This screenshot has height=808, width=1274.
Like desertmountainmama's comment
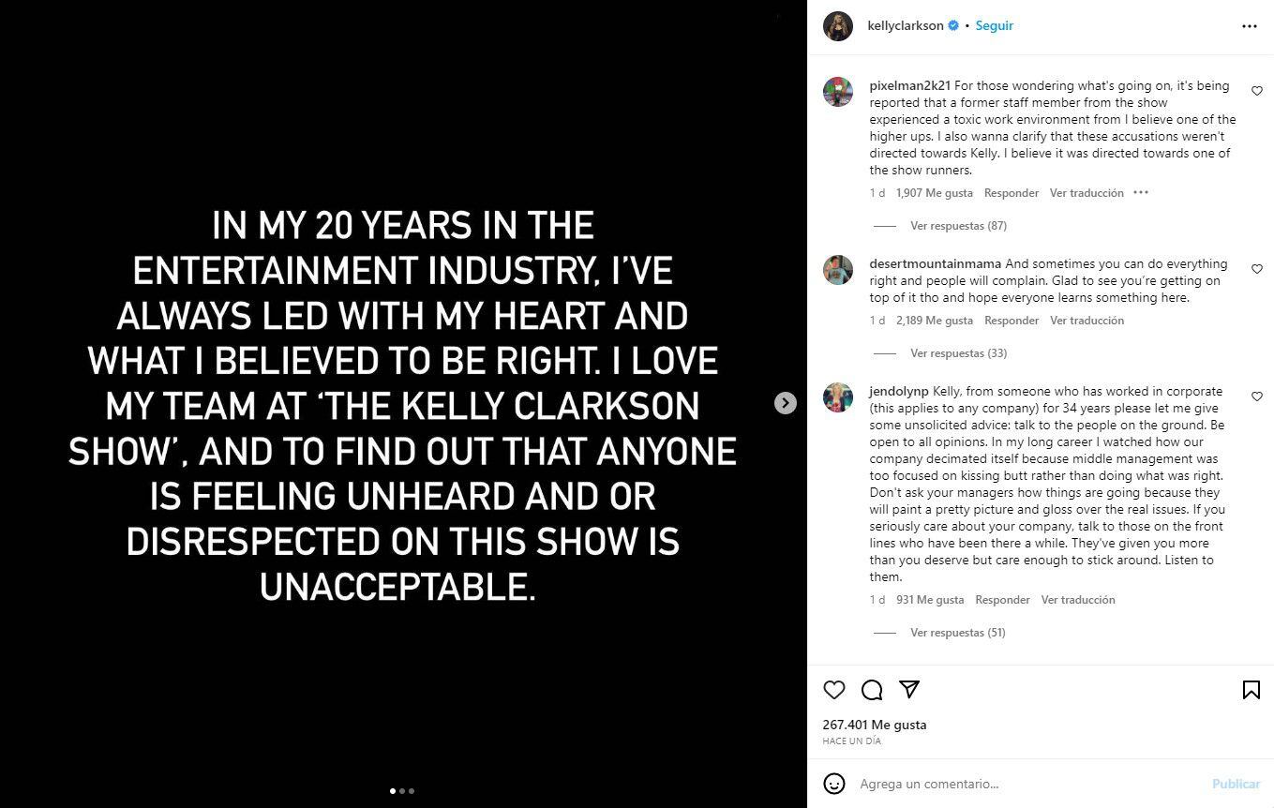click(1257, 269)
